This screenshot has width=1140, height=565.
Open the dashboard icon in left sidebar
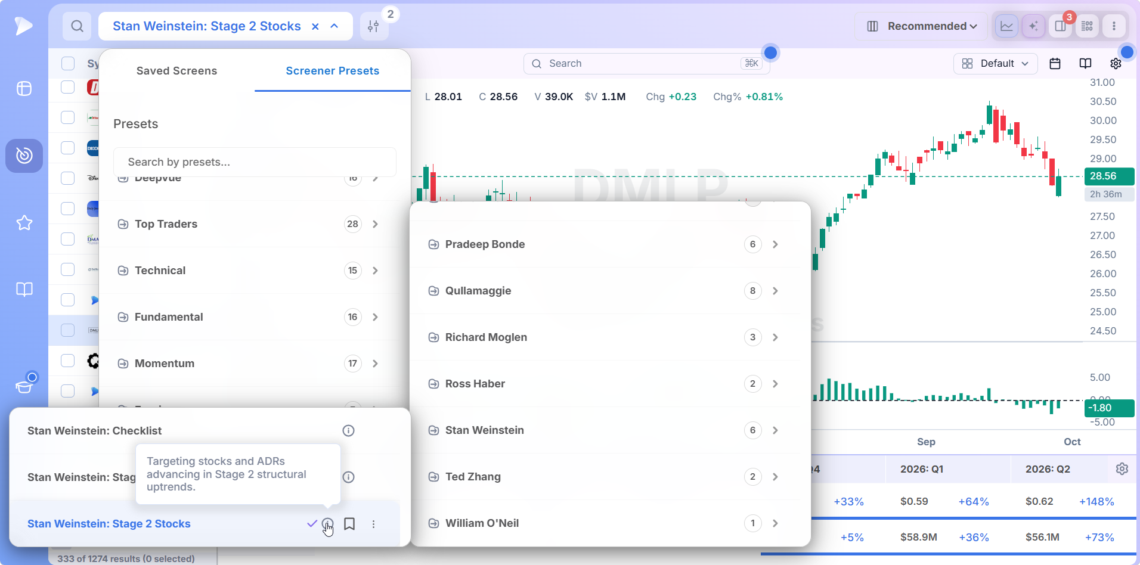tap(24, 89)
